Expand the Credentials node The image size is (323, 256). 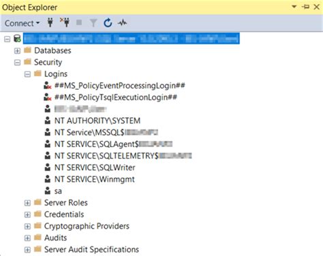point(27,214)
